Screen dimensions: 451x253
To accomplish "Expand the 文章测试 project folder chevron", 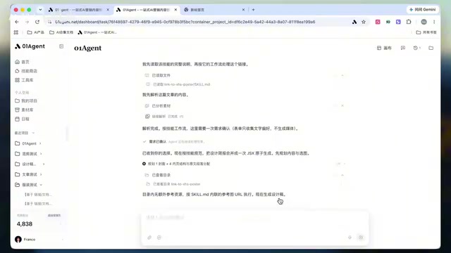I will click(41, 174).
